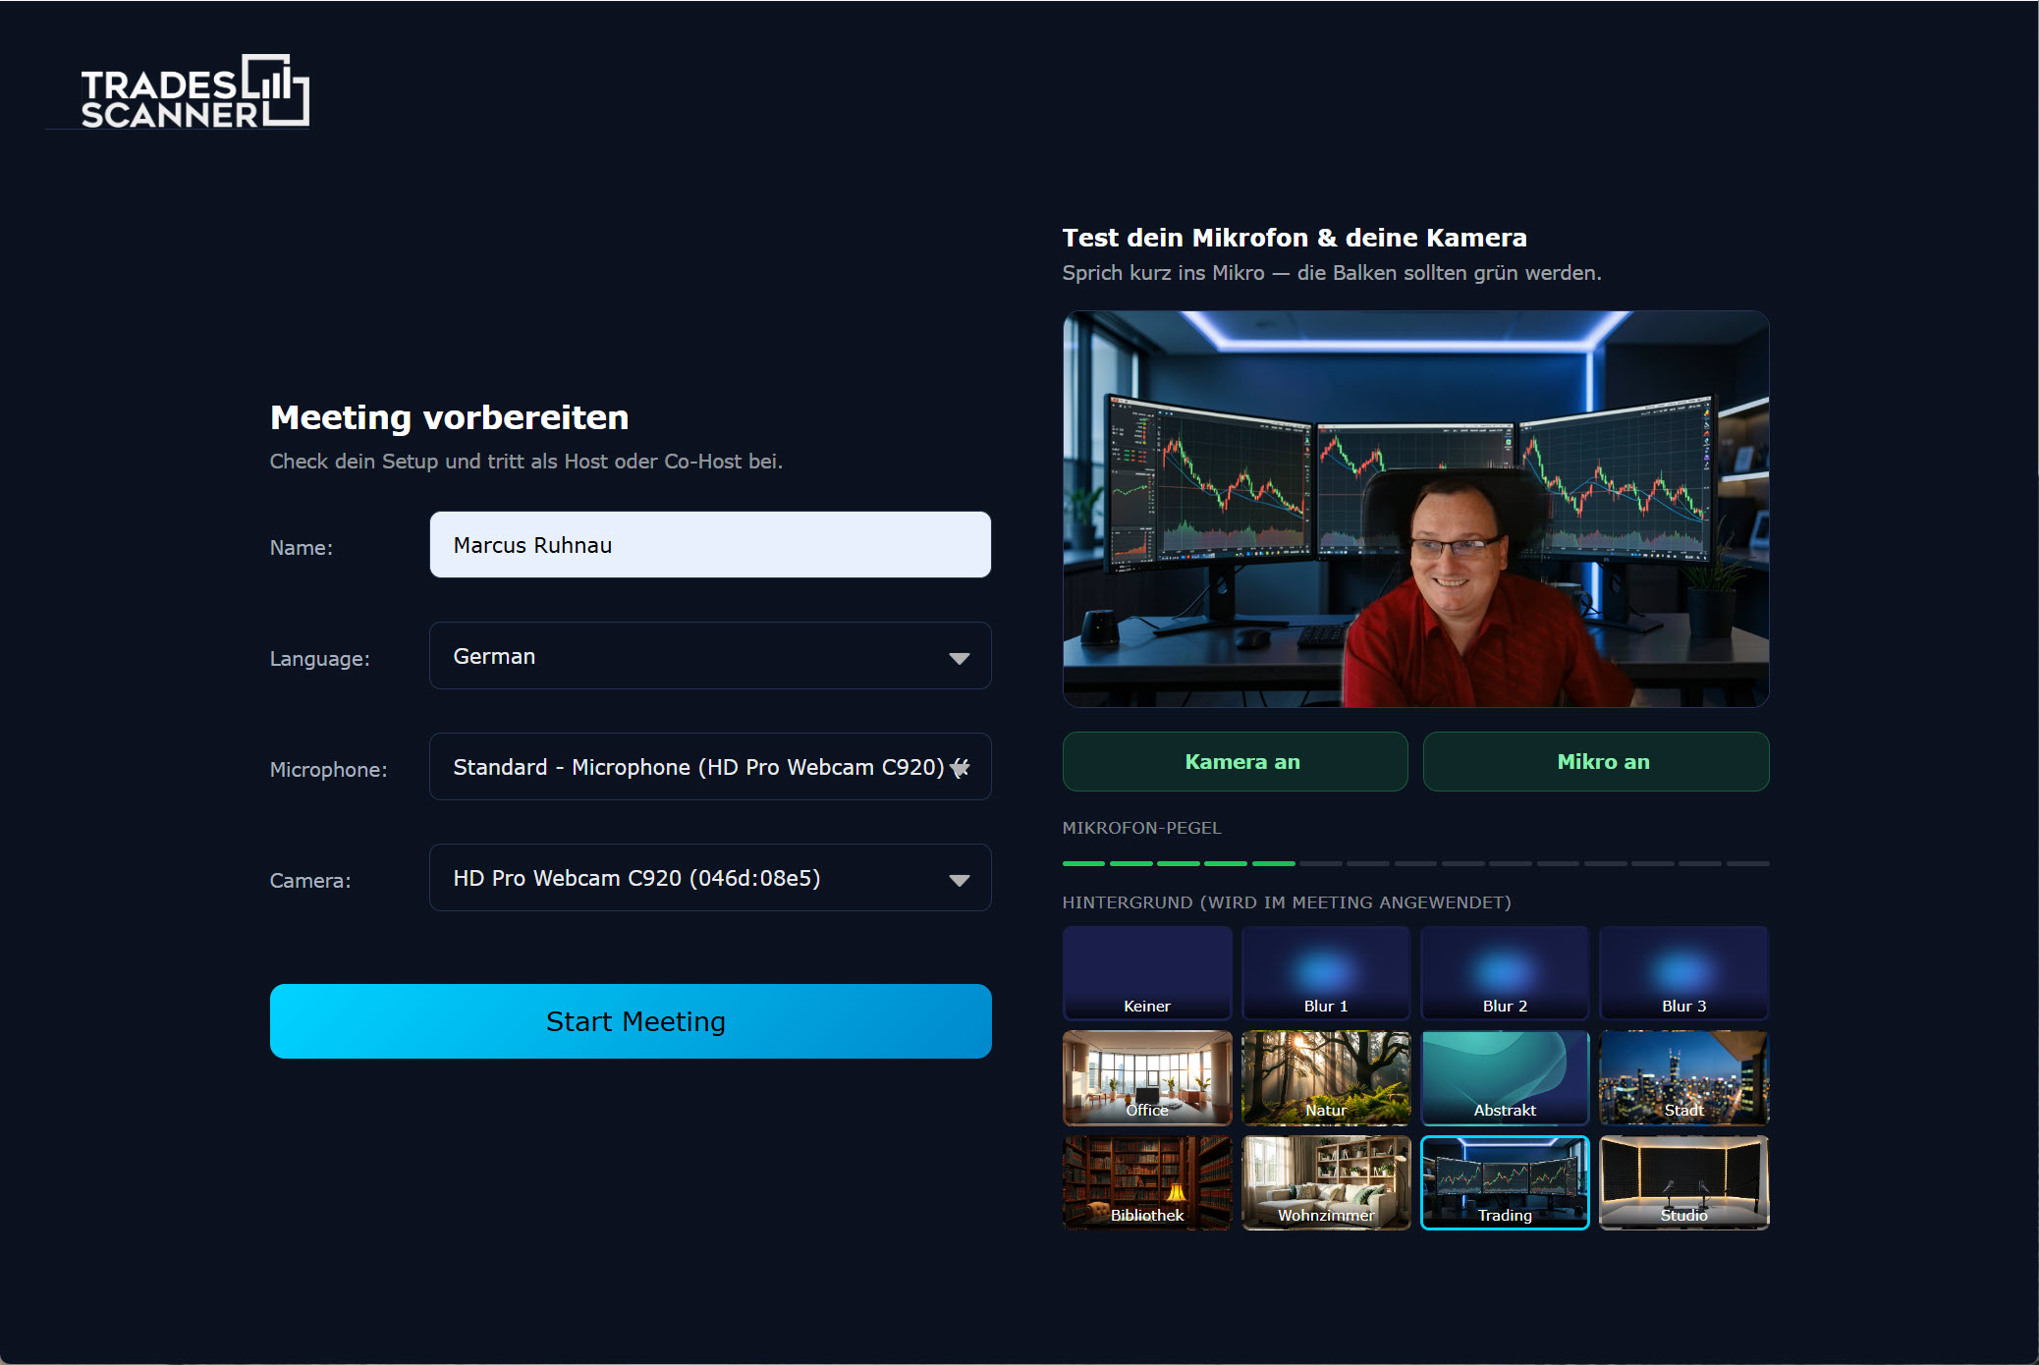Open the Language dropdown showing German

pos(710,656)
